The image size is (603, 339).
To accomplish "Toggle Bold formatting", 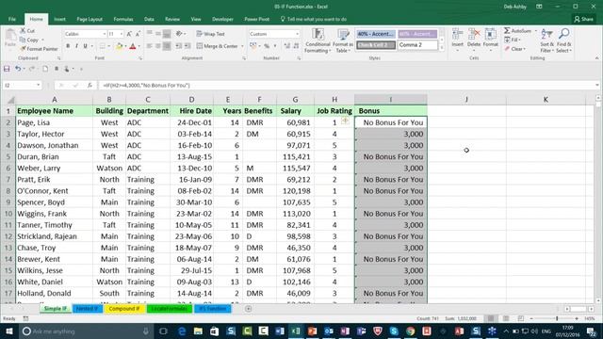I will [x=68, y=46].
